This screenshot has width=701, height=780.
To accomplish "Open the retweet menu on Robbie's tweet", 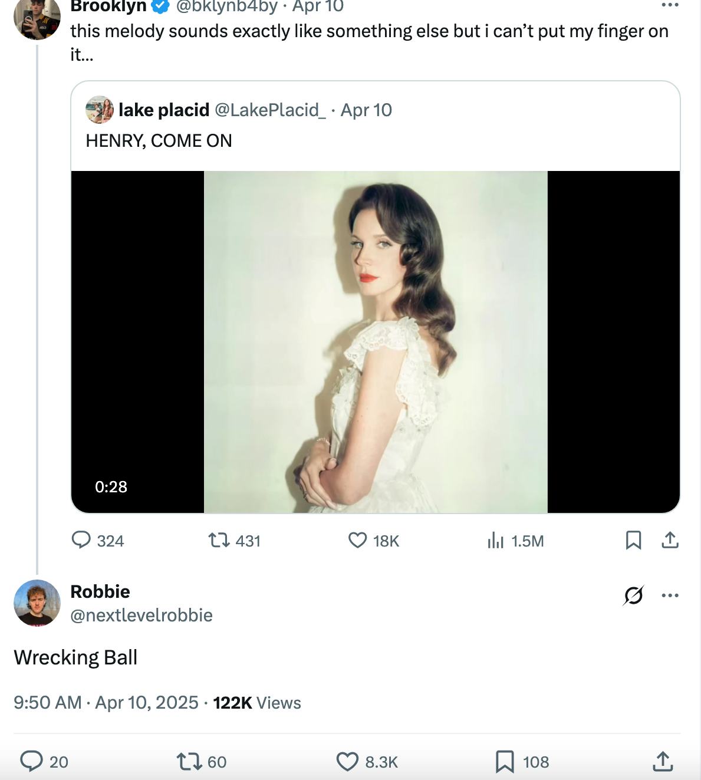I will (x=189, y=762).
